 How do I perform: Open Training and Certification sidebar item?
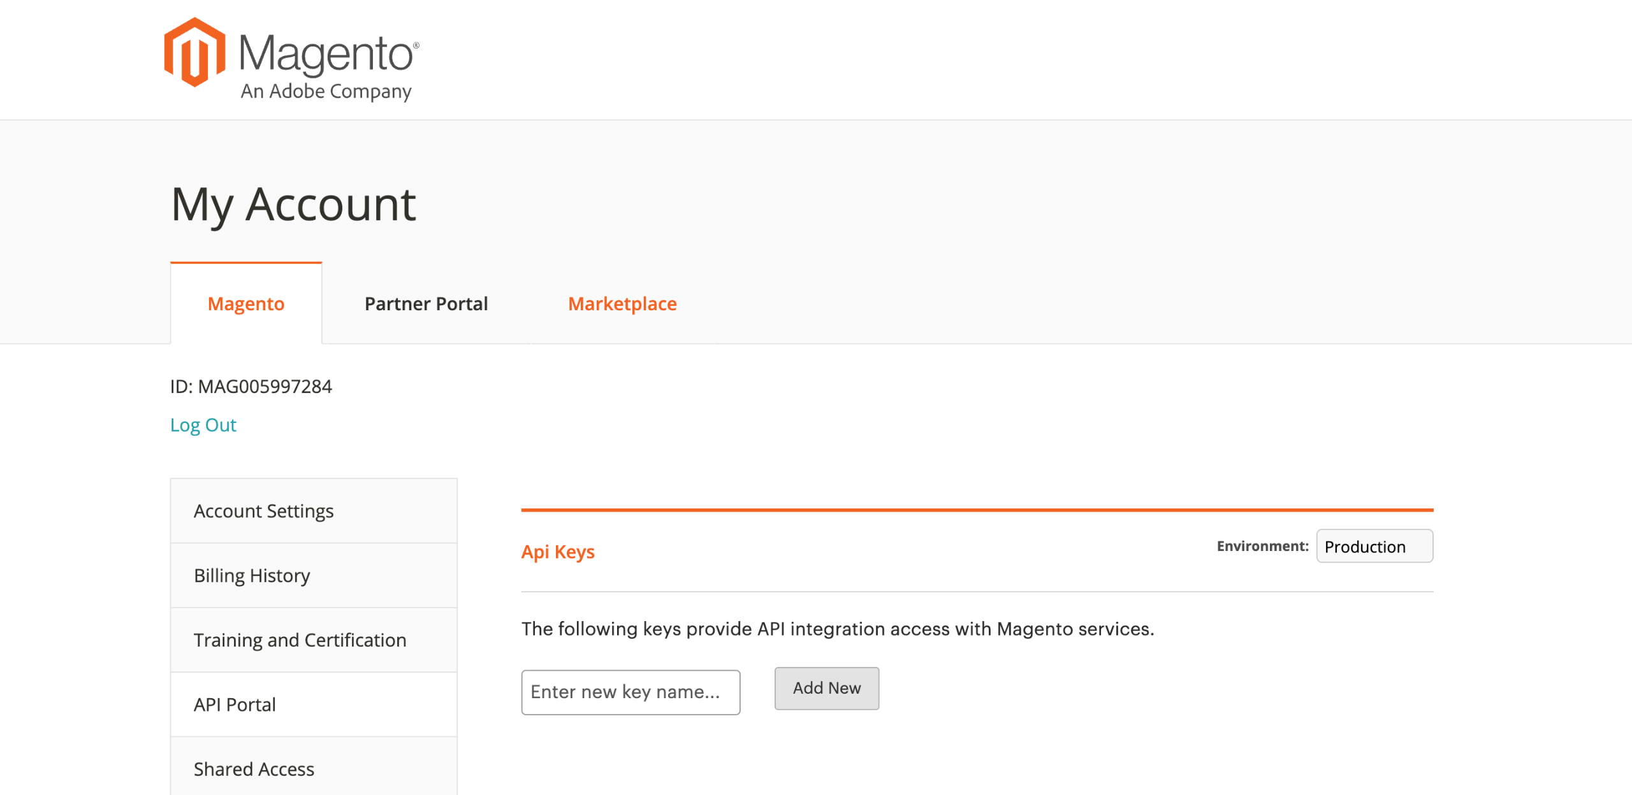[300, 640]
